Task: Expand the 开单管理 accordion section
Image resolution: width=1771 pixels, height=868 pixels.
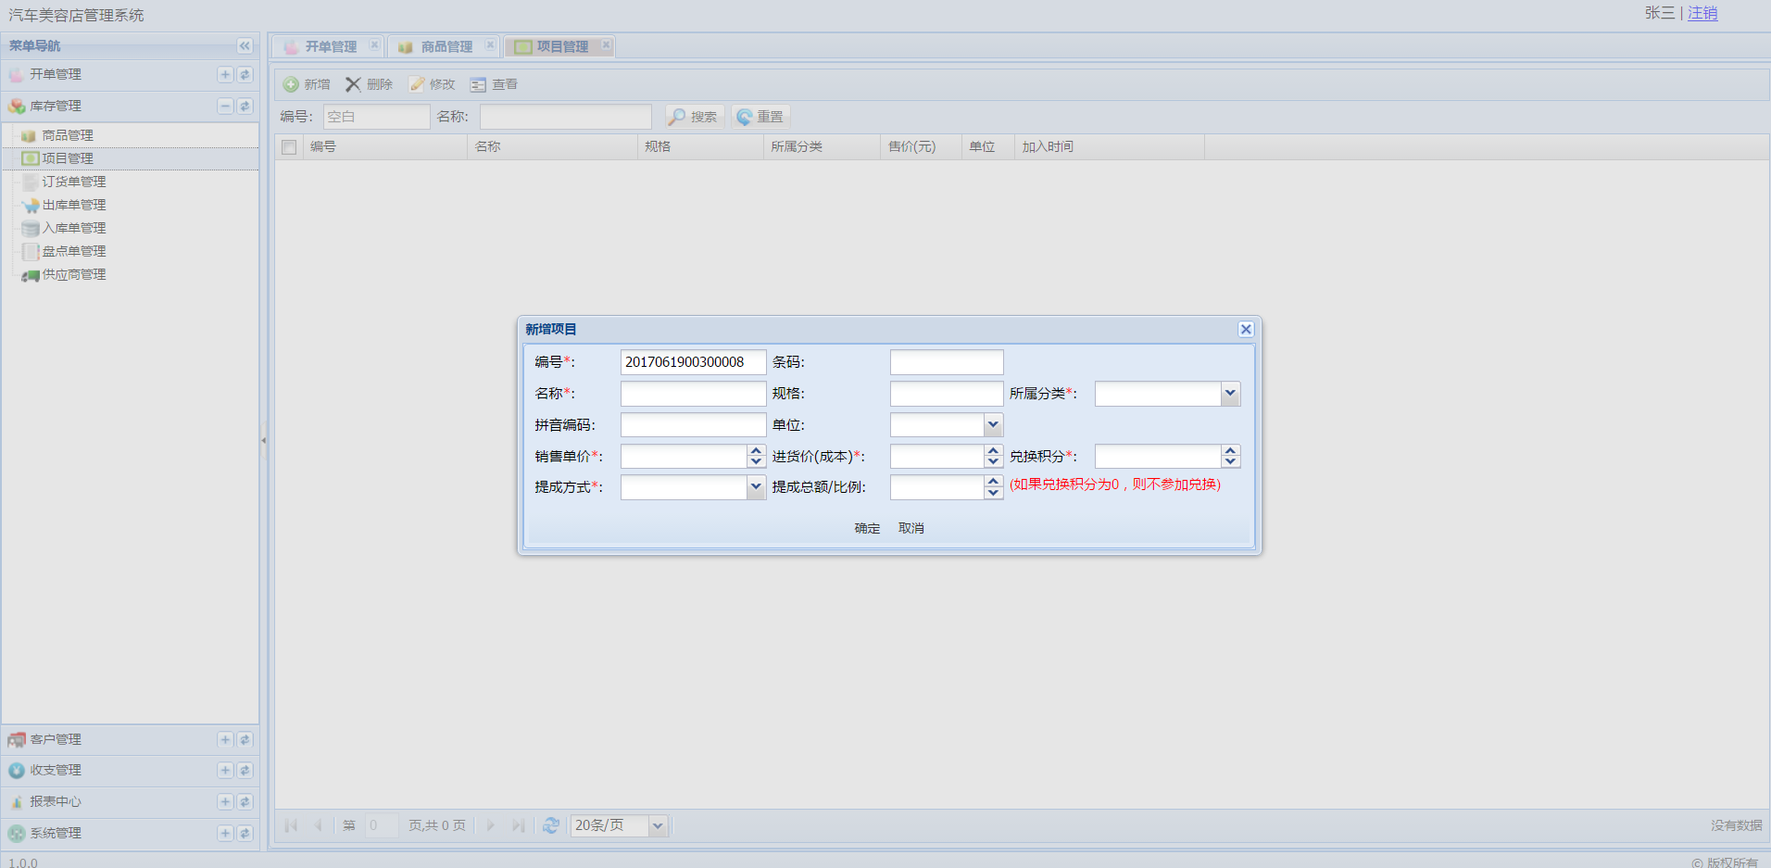Action: point(225,74)
